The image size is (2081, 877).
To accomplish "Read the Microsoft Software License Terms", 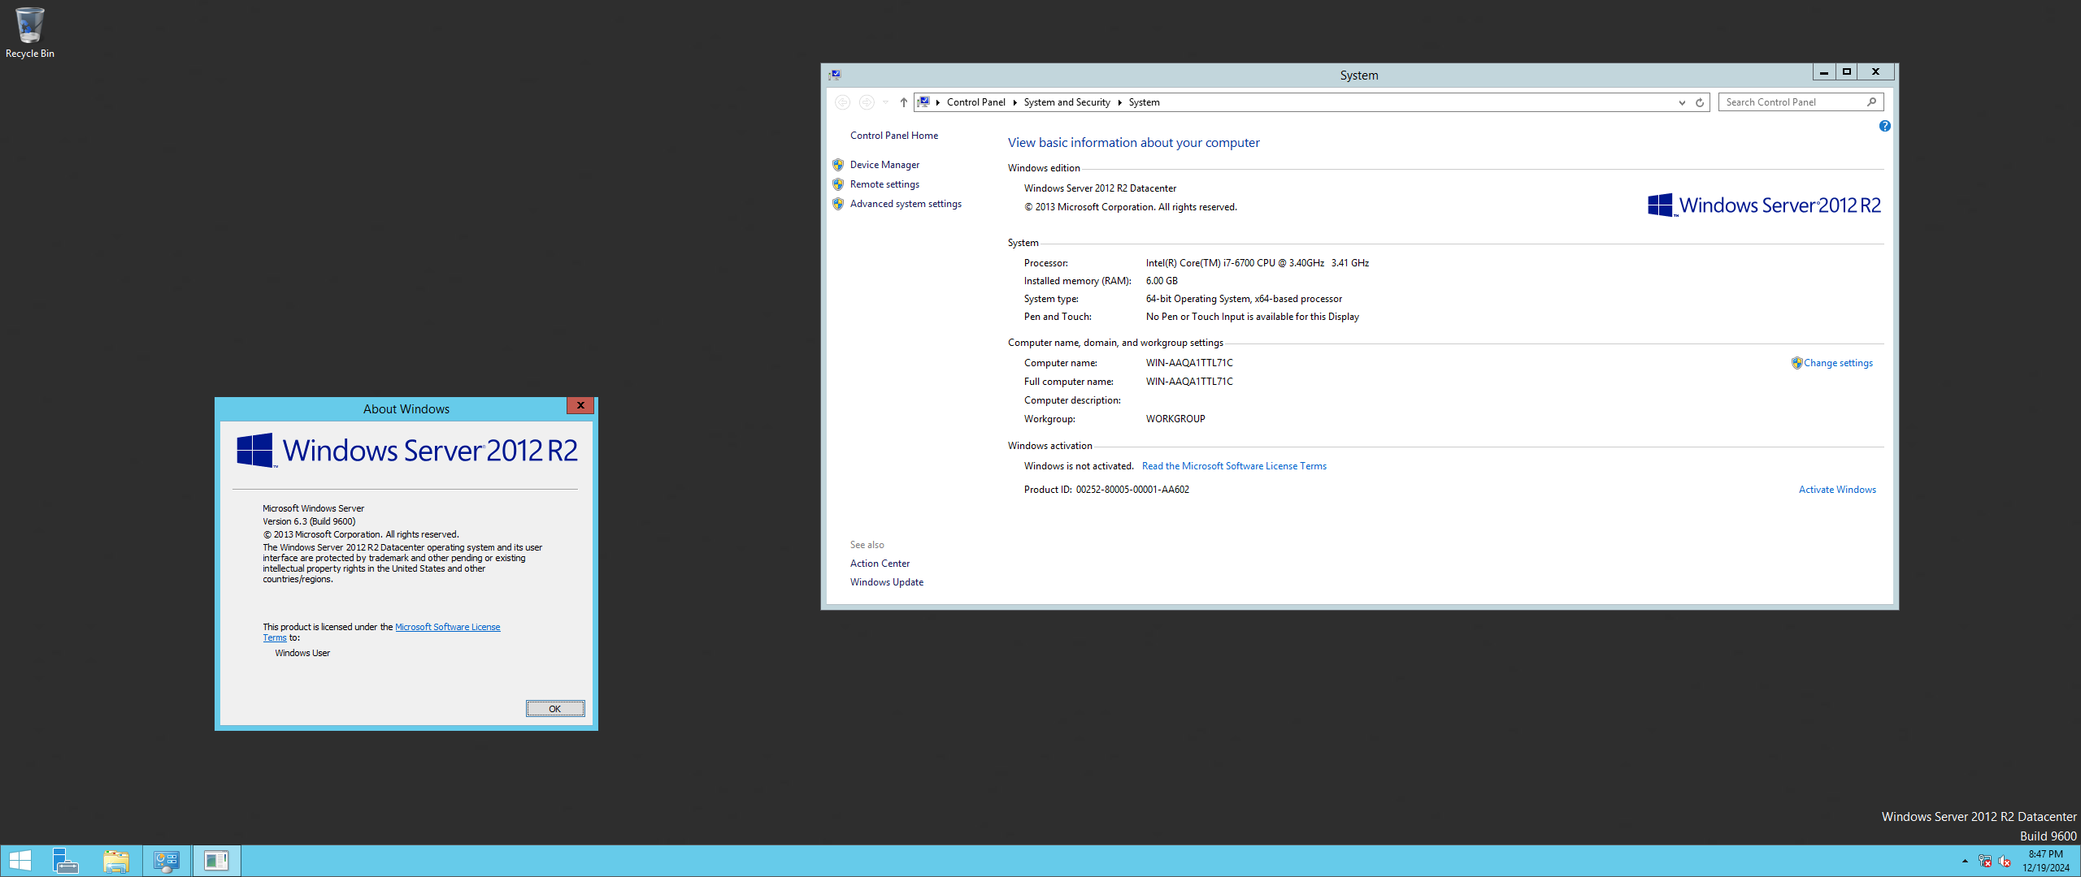I will coord(1234,466).
